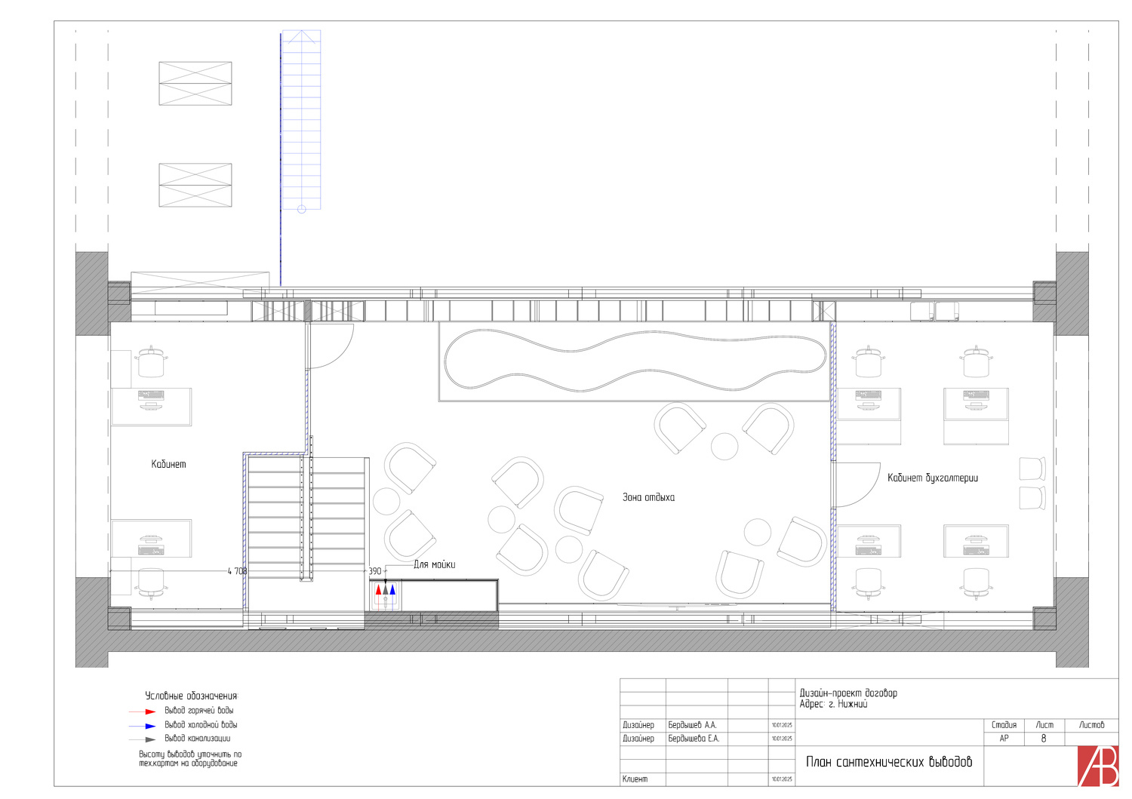
Task: Click the "Кабинет бухгалтерии" room label
Action: [932, 478]
